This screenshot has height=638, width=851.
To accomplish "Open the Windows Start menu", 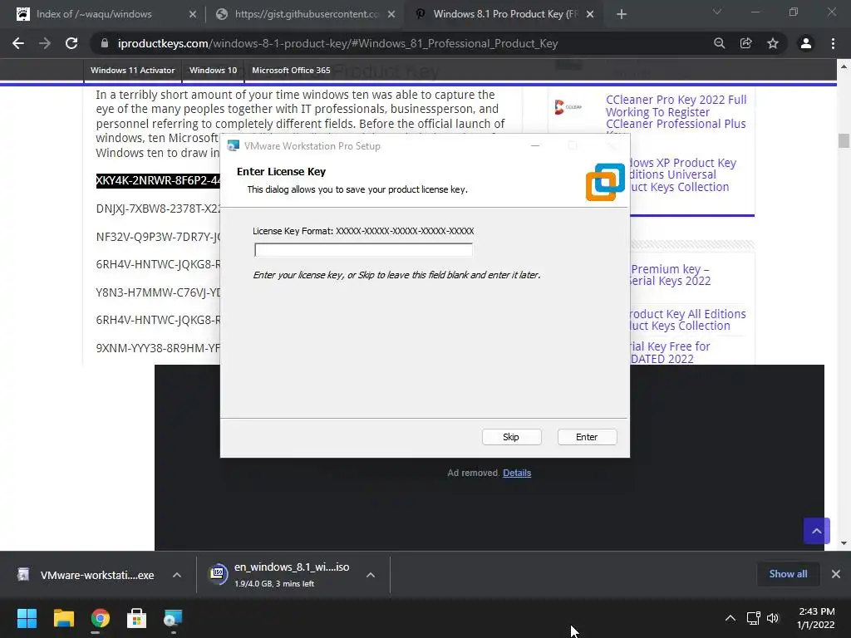I will [x=27, y=618].
